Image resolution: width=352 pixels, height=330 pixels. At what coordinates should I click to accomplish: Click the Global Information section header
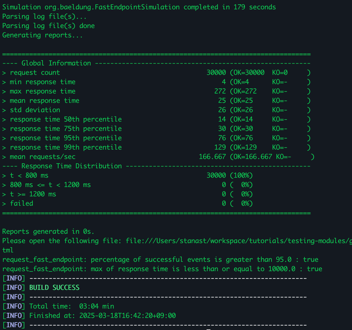pyautogui.click(x=56, y=63)
